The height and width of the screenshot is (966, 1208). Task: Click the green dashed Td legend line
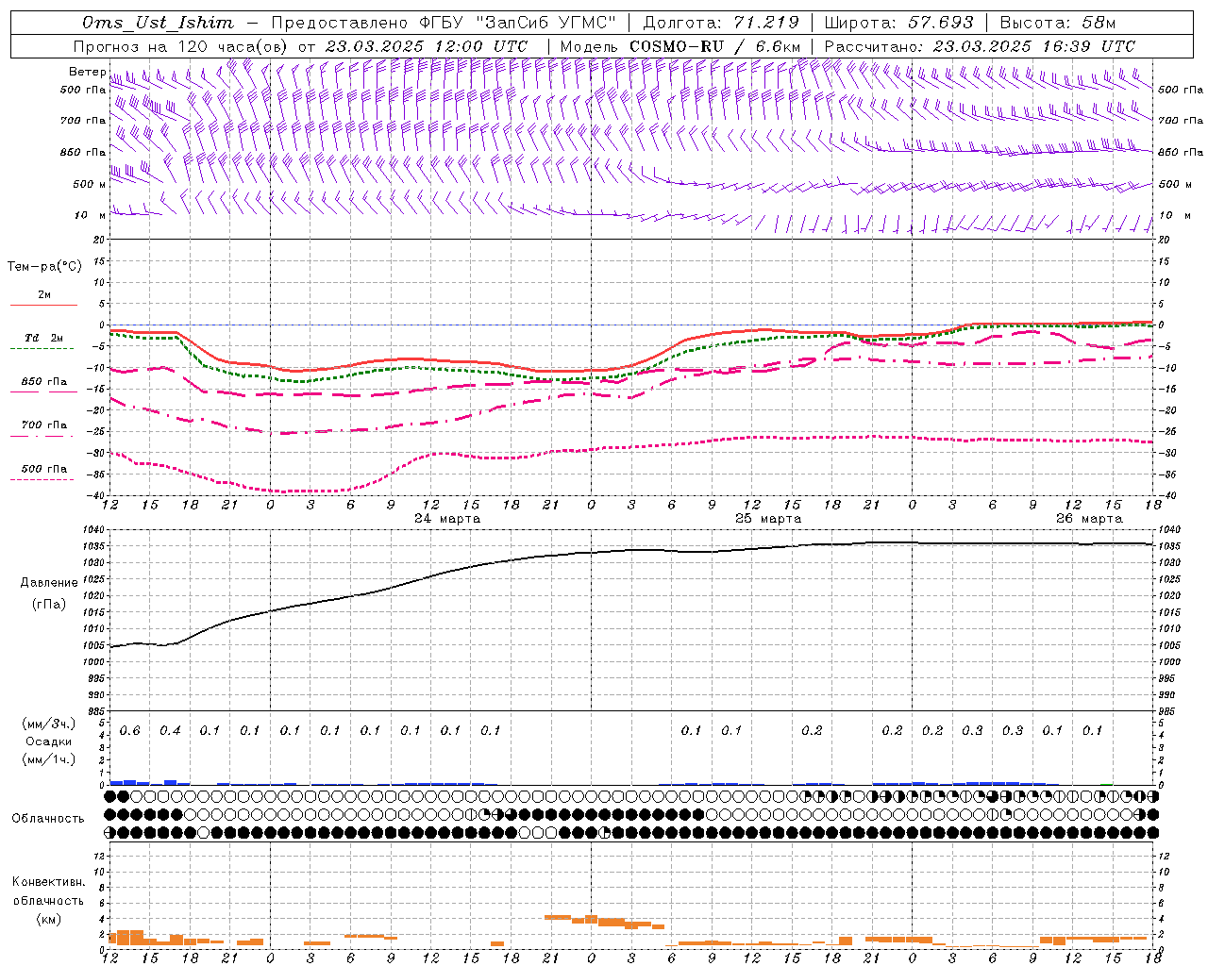(43, 349)
